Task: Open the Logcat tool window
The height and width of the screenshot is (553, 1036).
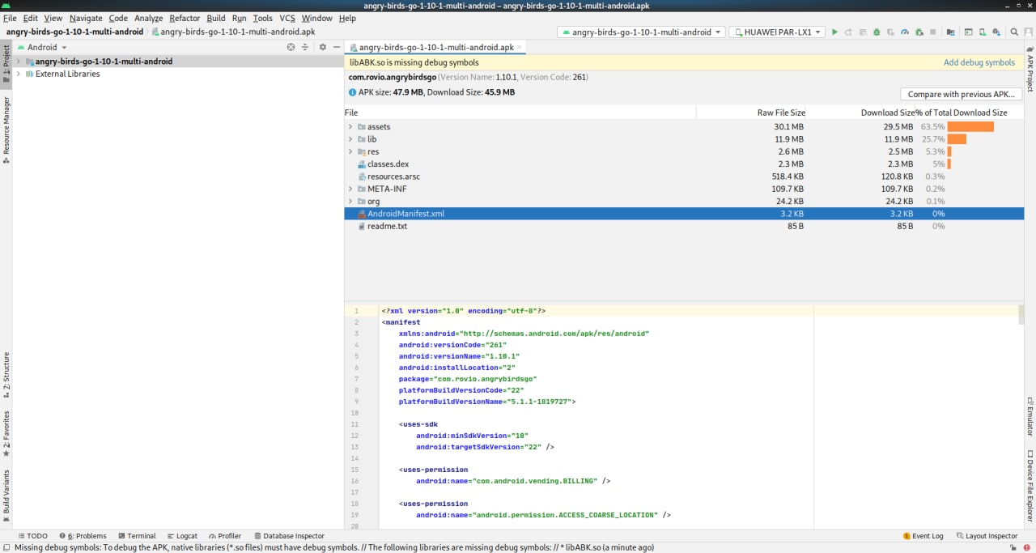Action: tap(182, 536)
